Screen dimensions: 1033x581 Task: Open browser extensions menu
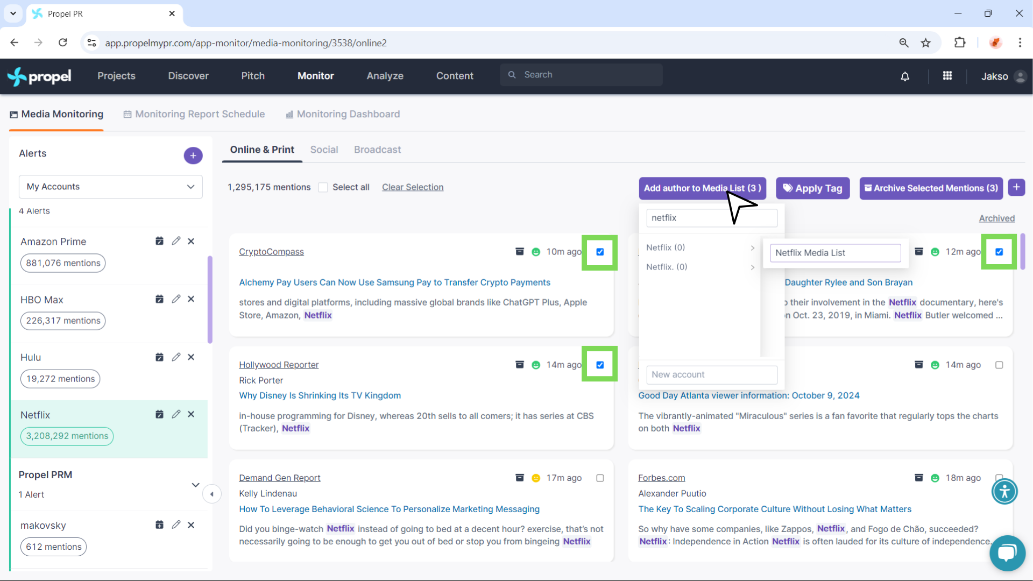point(960,43)
